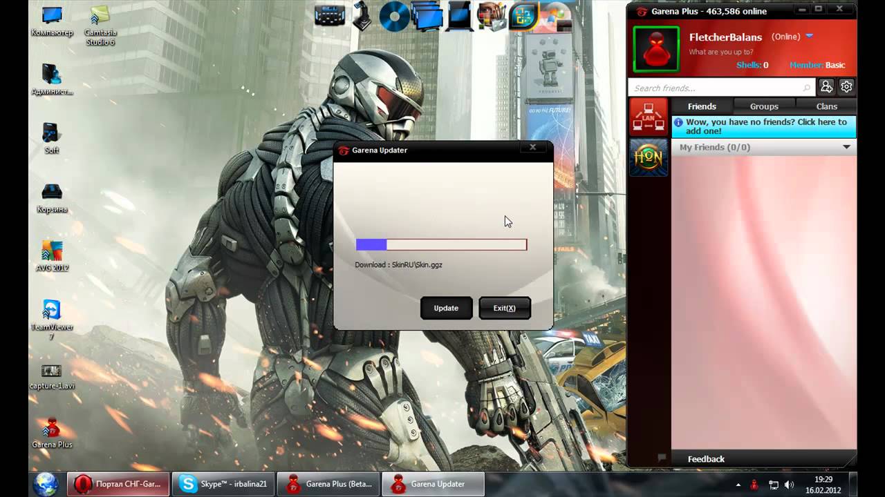Click the joystick icon in the top dock

coord(362,17)
